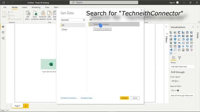Click the SQL Server ribbon button
This screenshot has height=112, width=200.
tap(49, 15)
